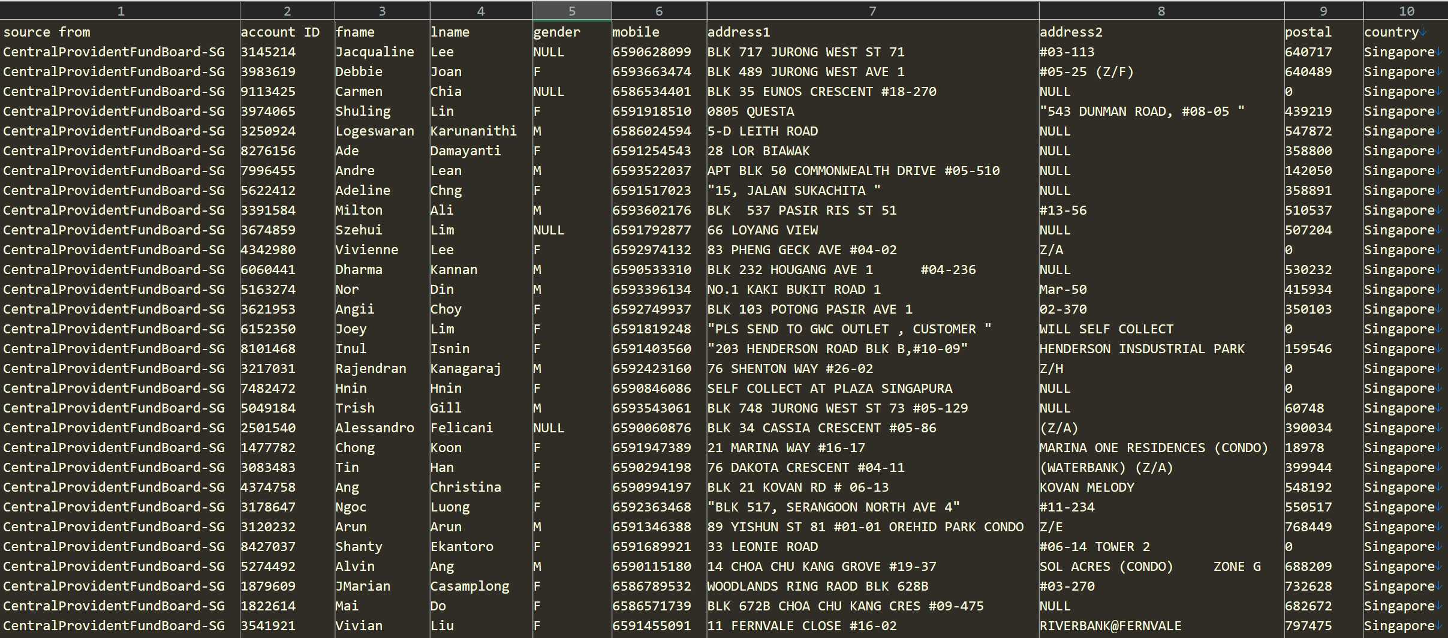
Task: Click 'KOVAN MELODY' cell
Action: 1086,487
